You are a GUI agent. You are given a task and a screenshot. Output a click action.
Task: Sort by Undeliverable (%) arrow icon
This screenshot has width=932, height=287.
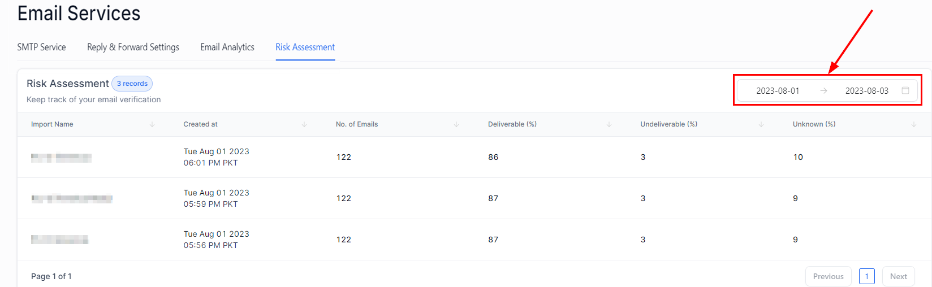tap(761, 124)
